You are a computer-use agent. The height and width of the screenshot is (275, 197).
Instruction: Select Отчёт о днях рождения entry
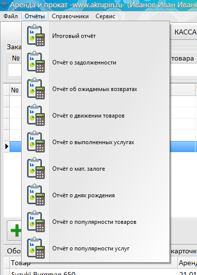96,195
